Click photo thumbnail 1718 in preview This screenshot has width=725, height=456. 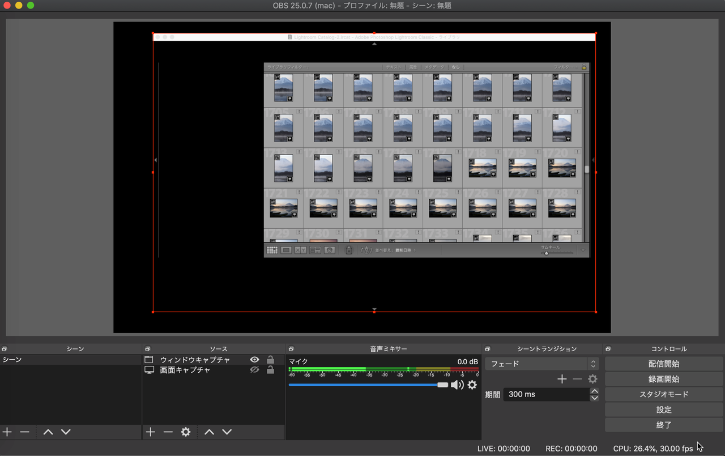point(483,168)
